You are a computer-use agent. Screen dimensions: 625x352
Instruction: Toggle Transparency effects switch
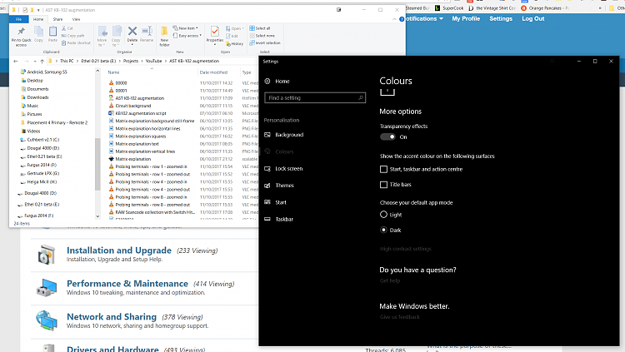click(387, 137)
